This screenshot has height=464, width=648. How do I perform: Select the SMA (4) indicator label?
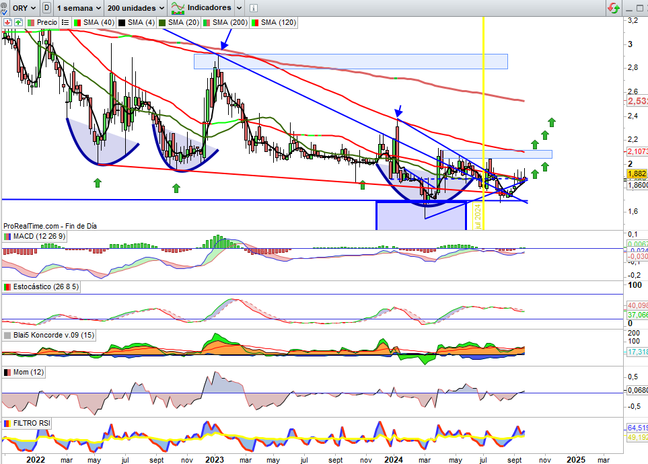(x=137, y=22)
